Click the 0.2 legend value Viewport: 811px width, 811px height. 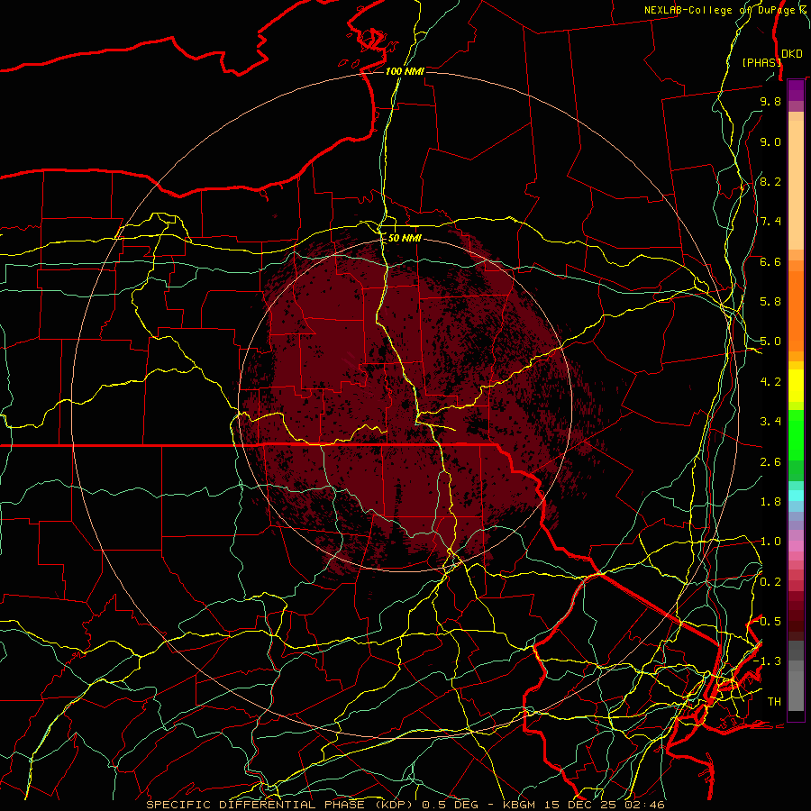(x=770, y=582)
